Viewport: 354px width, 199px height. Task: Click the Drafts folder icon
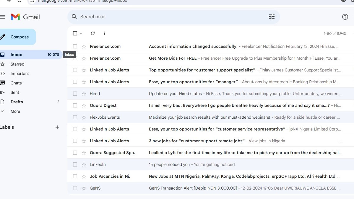[2, 102]
